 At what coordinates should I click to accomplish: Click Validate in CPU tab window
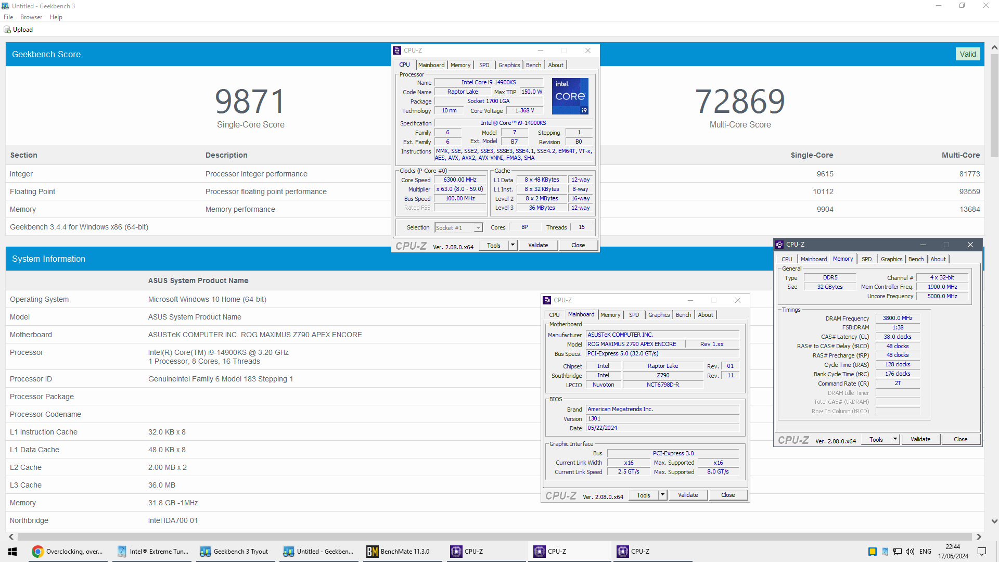(x=538, y=246)
